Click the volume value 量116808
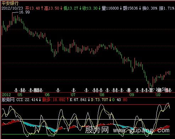 point(110,8)
